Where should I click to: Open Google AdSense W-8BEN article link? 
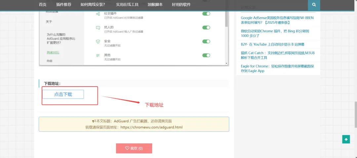(x=277, y=20)
